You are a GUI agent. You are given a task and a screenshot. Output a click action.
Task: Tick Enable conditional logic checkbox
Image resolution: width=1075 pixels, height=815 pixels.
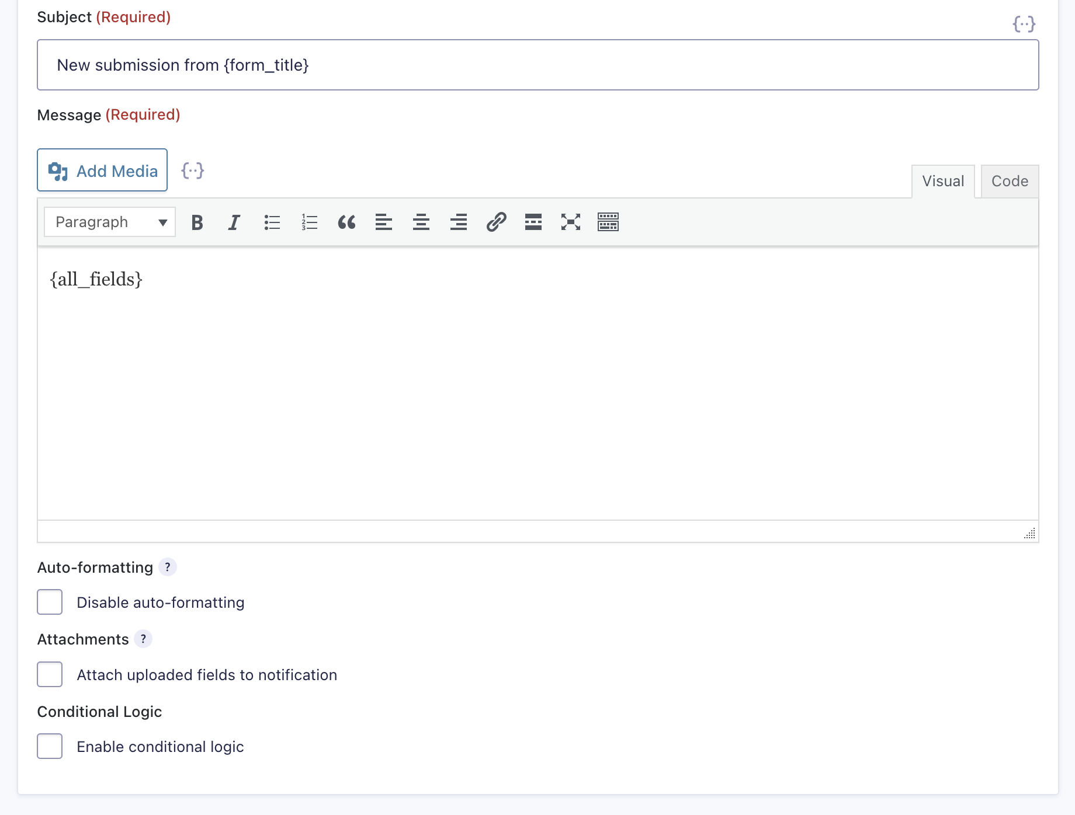pyautogui.click(x=50, y=746)
